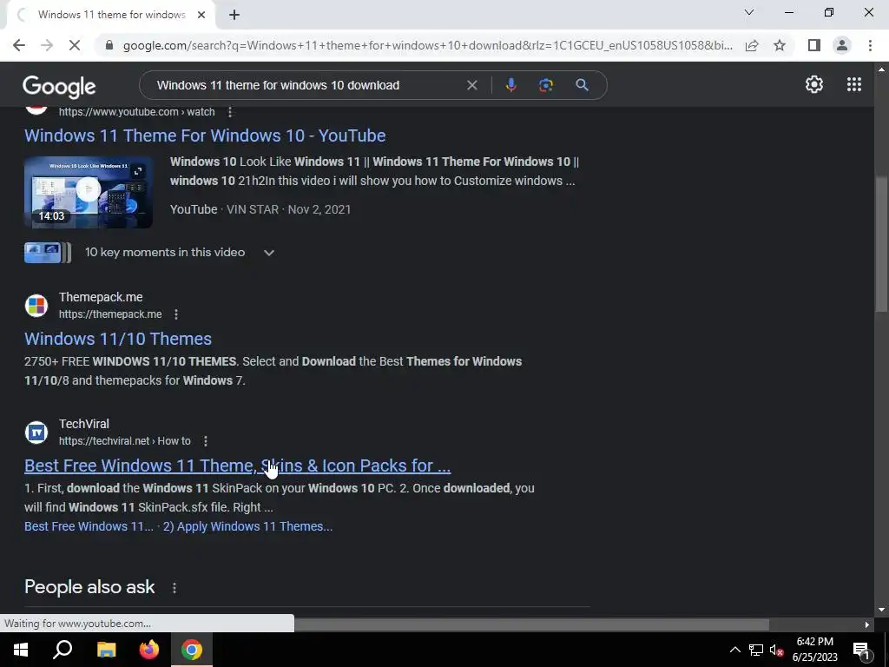
Task: Click the Themepack.me site favicon
Action: click(36, 305)
